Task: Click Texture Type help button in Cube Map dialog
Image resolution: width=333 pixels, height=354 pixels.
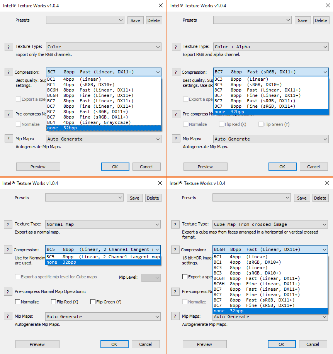Action: (x=175, y=224)
